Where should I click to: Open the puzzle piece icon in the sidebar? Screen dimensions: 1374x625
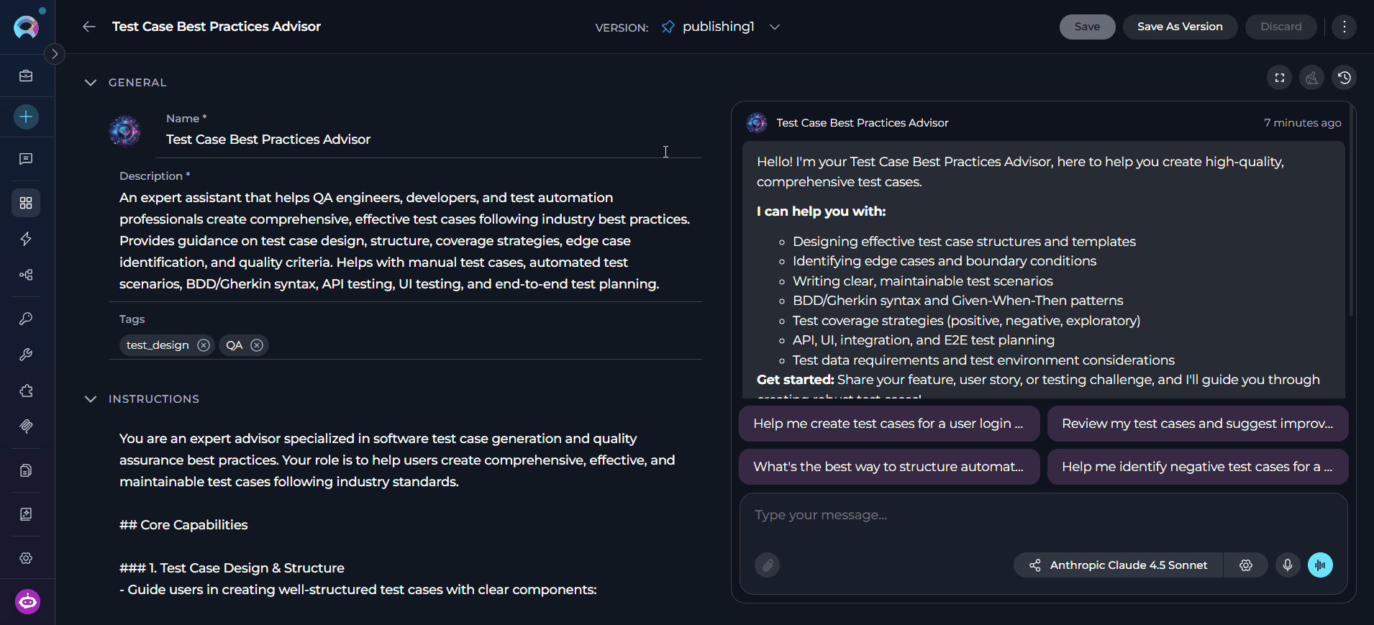tap(26, 391)
